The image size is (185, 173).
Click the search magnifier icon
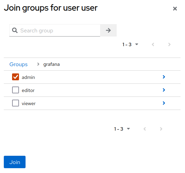coord(15,30)
